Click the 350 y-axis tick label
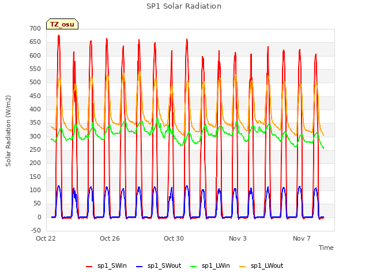 point(35,123)
